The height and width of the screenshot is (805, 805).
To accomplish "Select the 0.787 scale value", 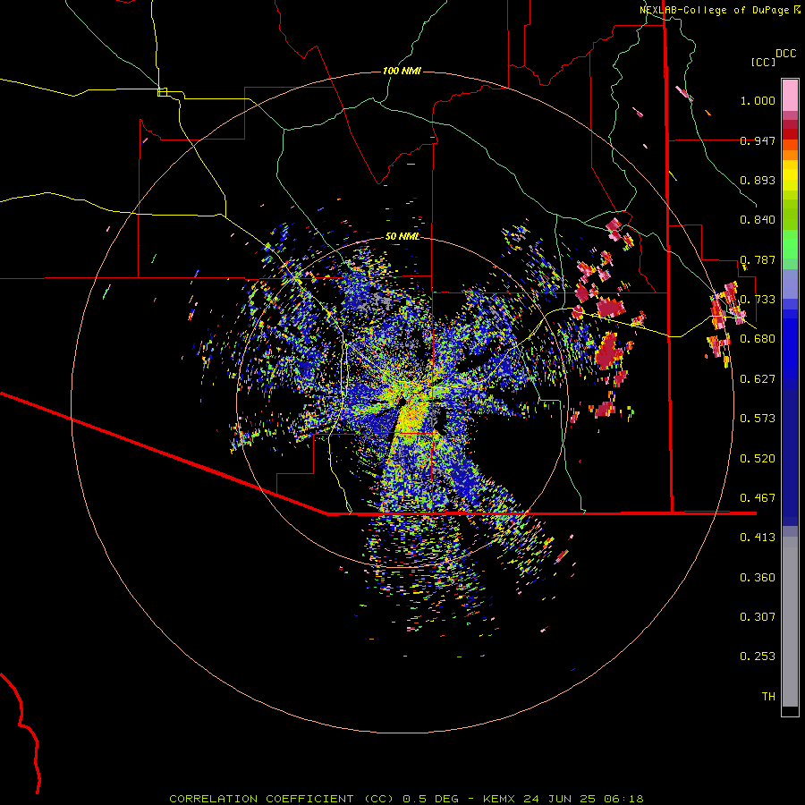I will pos(758,259).
